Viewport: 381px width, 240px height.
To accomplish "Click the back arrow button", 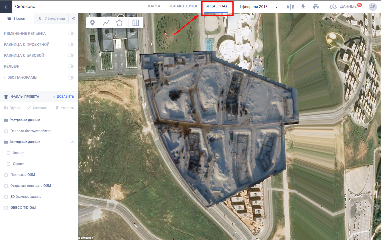I will 6,7.
